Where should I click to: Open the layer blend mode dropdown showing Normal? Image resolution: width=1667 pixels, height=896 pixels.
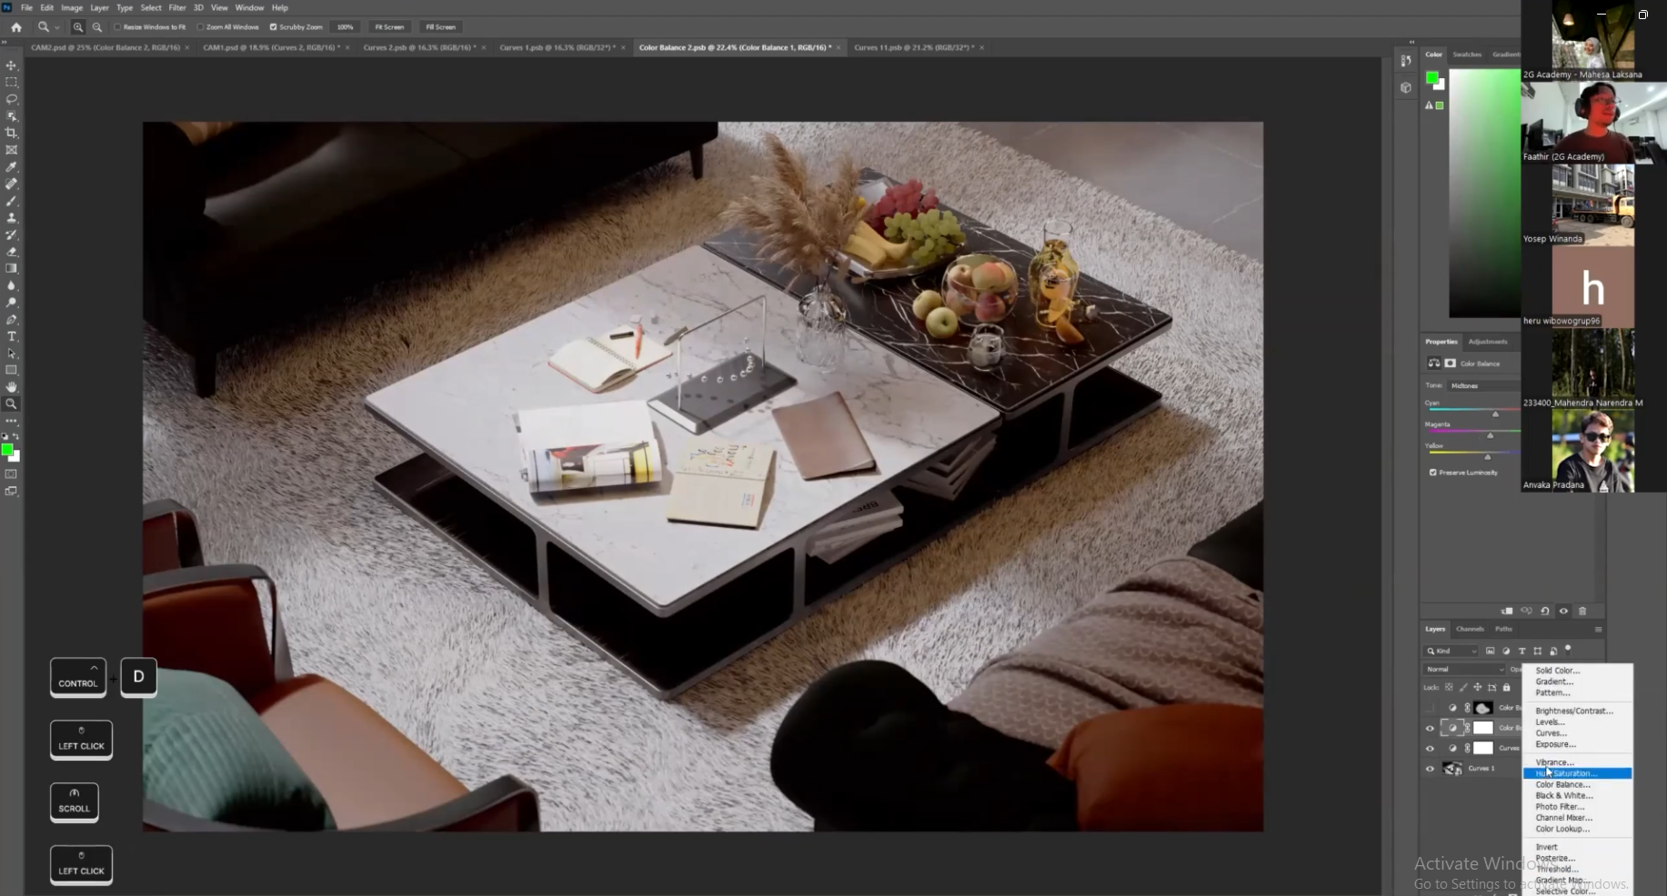coord(1463,669)
